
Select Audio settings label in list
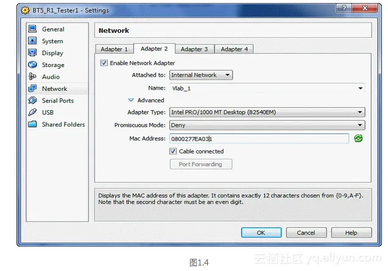(51, 77)
